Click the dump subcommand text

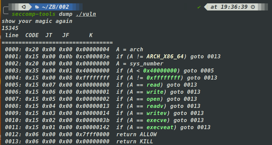[x=65, y=14]
